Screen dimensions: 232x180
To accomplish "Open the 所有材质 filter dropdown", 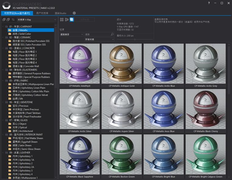I will [x=99, y=39].
